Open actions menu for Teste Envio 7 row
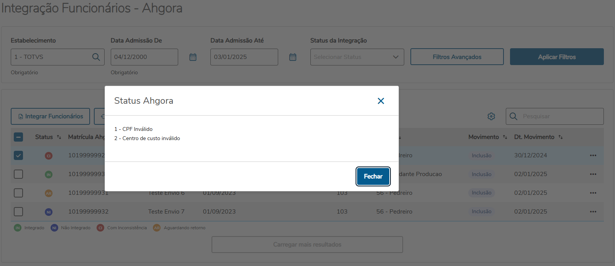 point(593,212)
